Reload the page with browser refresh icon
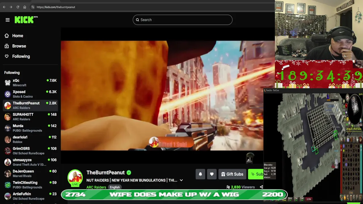This screenshot has height=204, width=363. tap(18, 7)
